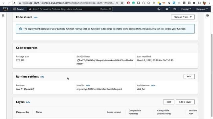Click the search magnifier icon
213x119 pixels.
point(30,9)
